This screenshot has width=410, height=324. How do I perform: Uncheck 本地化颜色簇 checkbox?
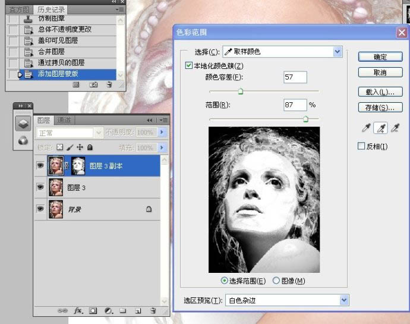click(x=189, y=65)
